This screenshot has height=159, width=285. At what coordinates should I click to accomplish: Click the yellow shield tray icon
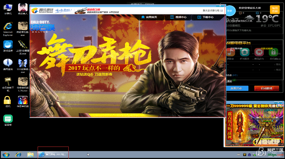pos(245,155)
